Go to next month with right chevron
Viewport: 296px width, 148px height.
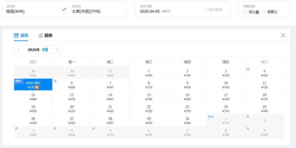pyautogui.click(x=57, y=49)
